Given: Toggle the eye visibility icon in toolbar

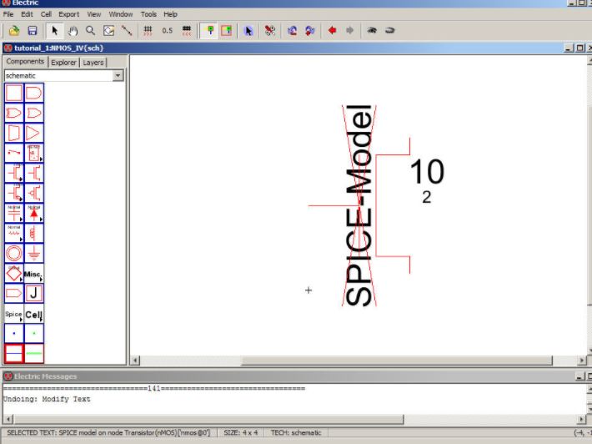Looking at the screenshot, I should [x=372, y=31].
